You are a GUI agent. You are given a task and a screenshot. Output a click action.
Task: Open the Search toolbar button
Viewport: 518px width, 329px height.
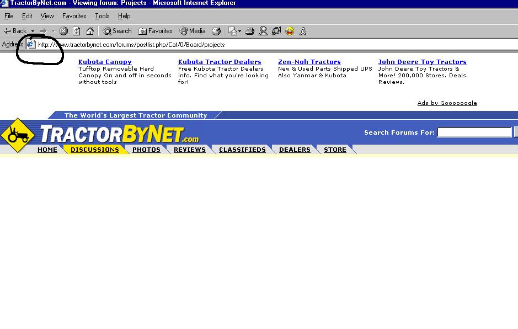[117, 31]
